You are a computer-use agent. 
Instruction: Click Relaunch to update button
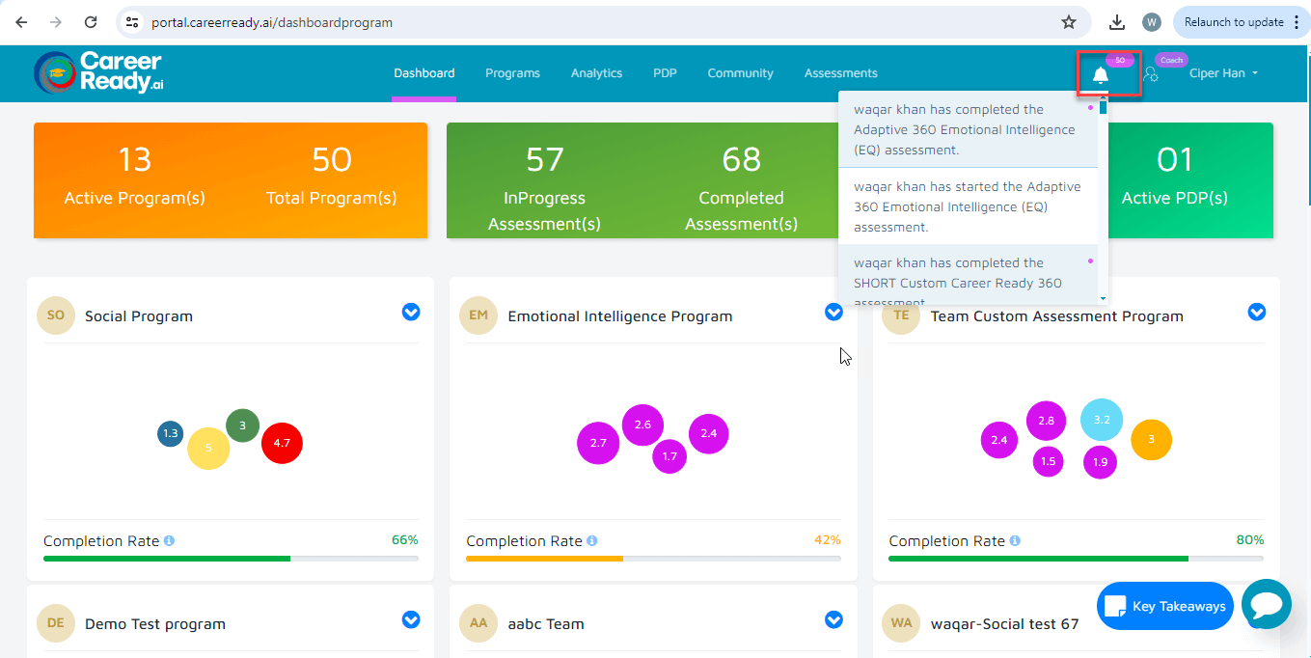tap(1233, 22)
